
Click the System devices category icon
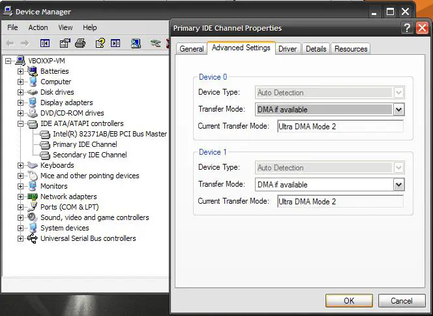(33, 228)
